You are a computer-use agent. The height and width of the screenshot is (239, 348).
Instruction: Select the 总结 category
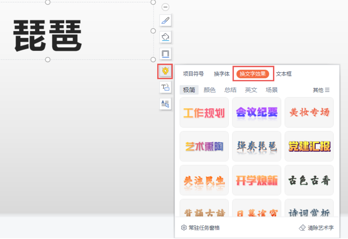[x=230, y=90]
